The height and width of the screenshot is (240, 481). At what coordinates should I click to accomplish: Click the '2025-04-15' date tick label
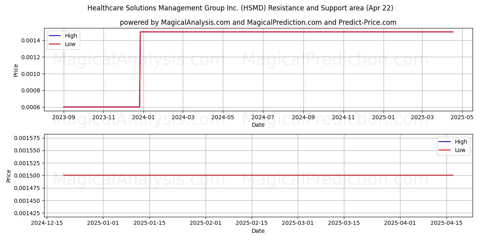click(447, 223)
